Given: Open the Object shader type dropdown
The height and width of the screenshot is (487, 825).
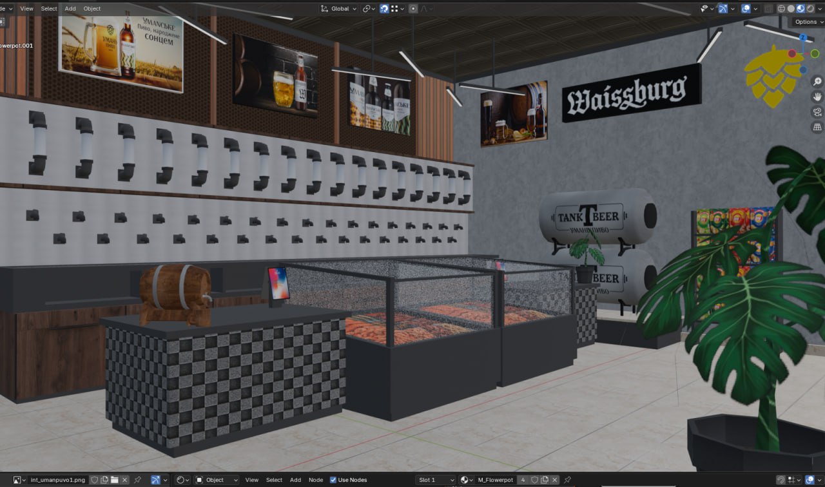Looking at the screenshot, I should pos(217,480).
